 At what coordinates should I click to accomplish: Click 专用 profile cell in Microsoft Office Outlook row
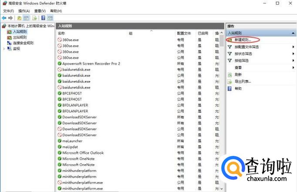pos(180,153)
